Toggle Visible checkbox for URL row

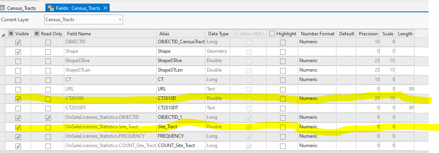pos(18,90)
